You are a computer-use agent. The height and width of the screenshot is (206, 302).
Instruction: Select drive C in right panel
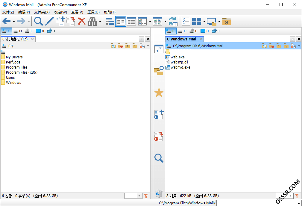(171, 31)
